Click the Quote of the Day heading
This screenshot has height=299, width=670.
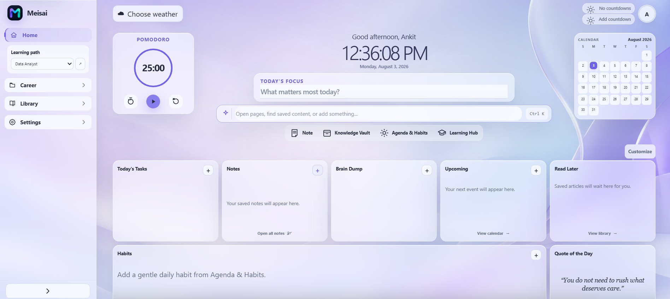coord(574,253)
